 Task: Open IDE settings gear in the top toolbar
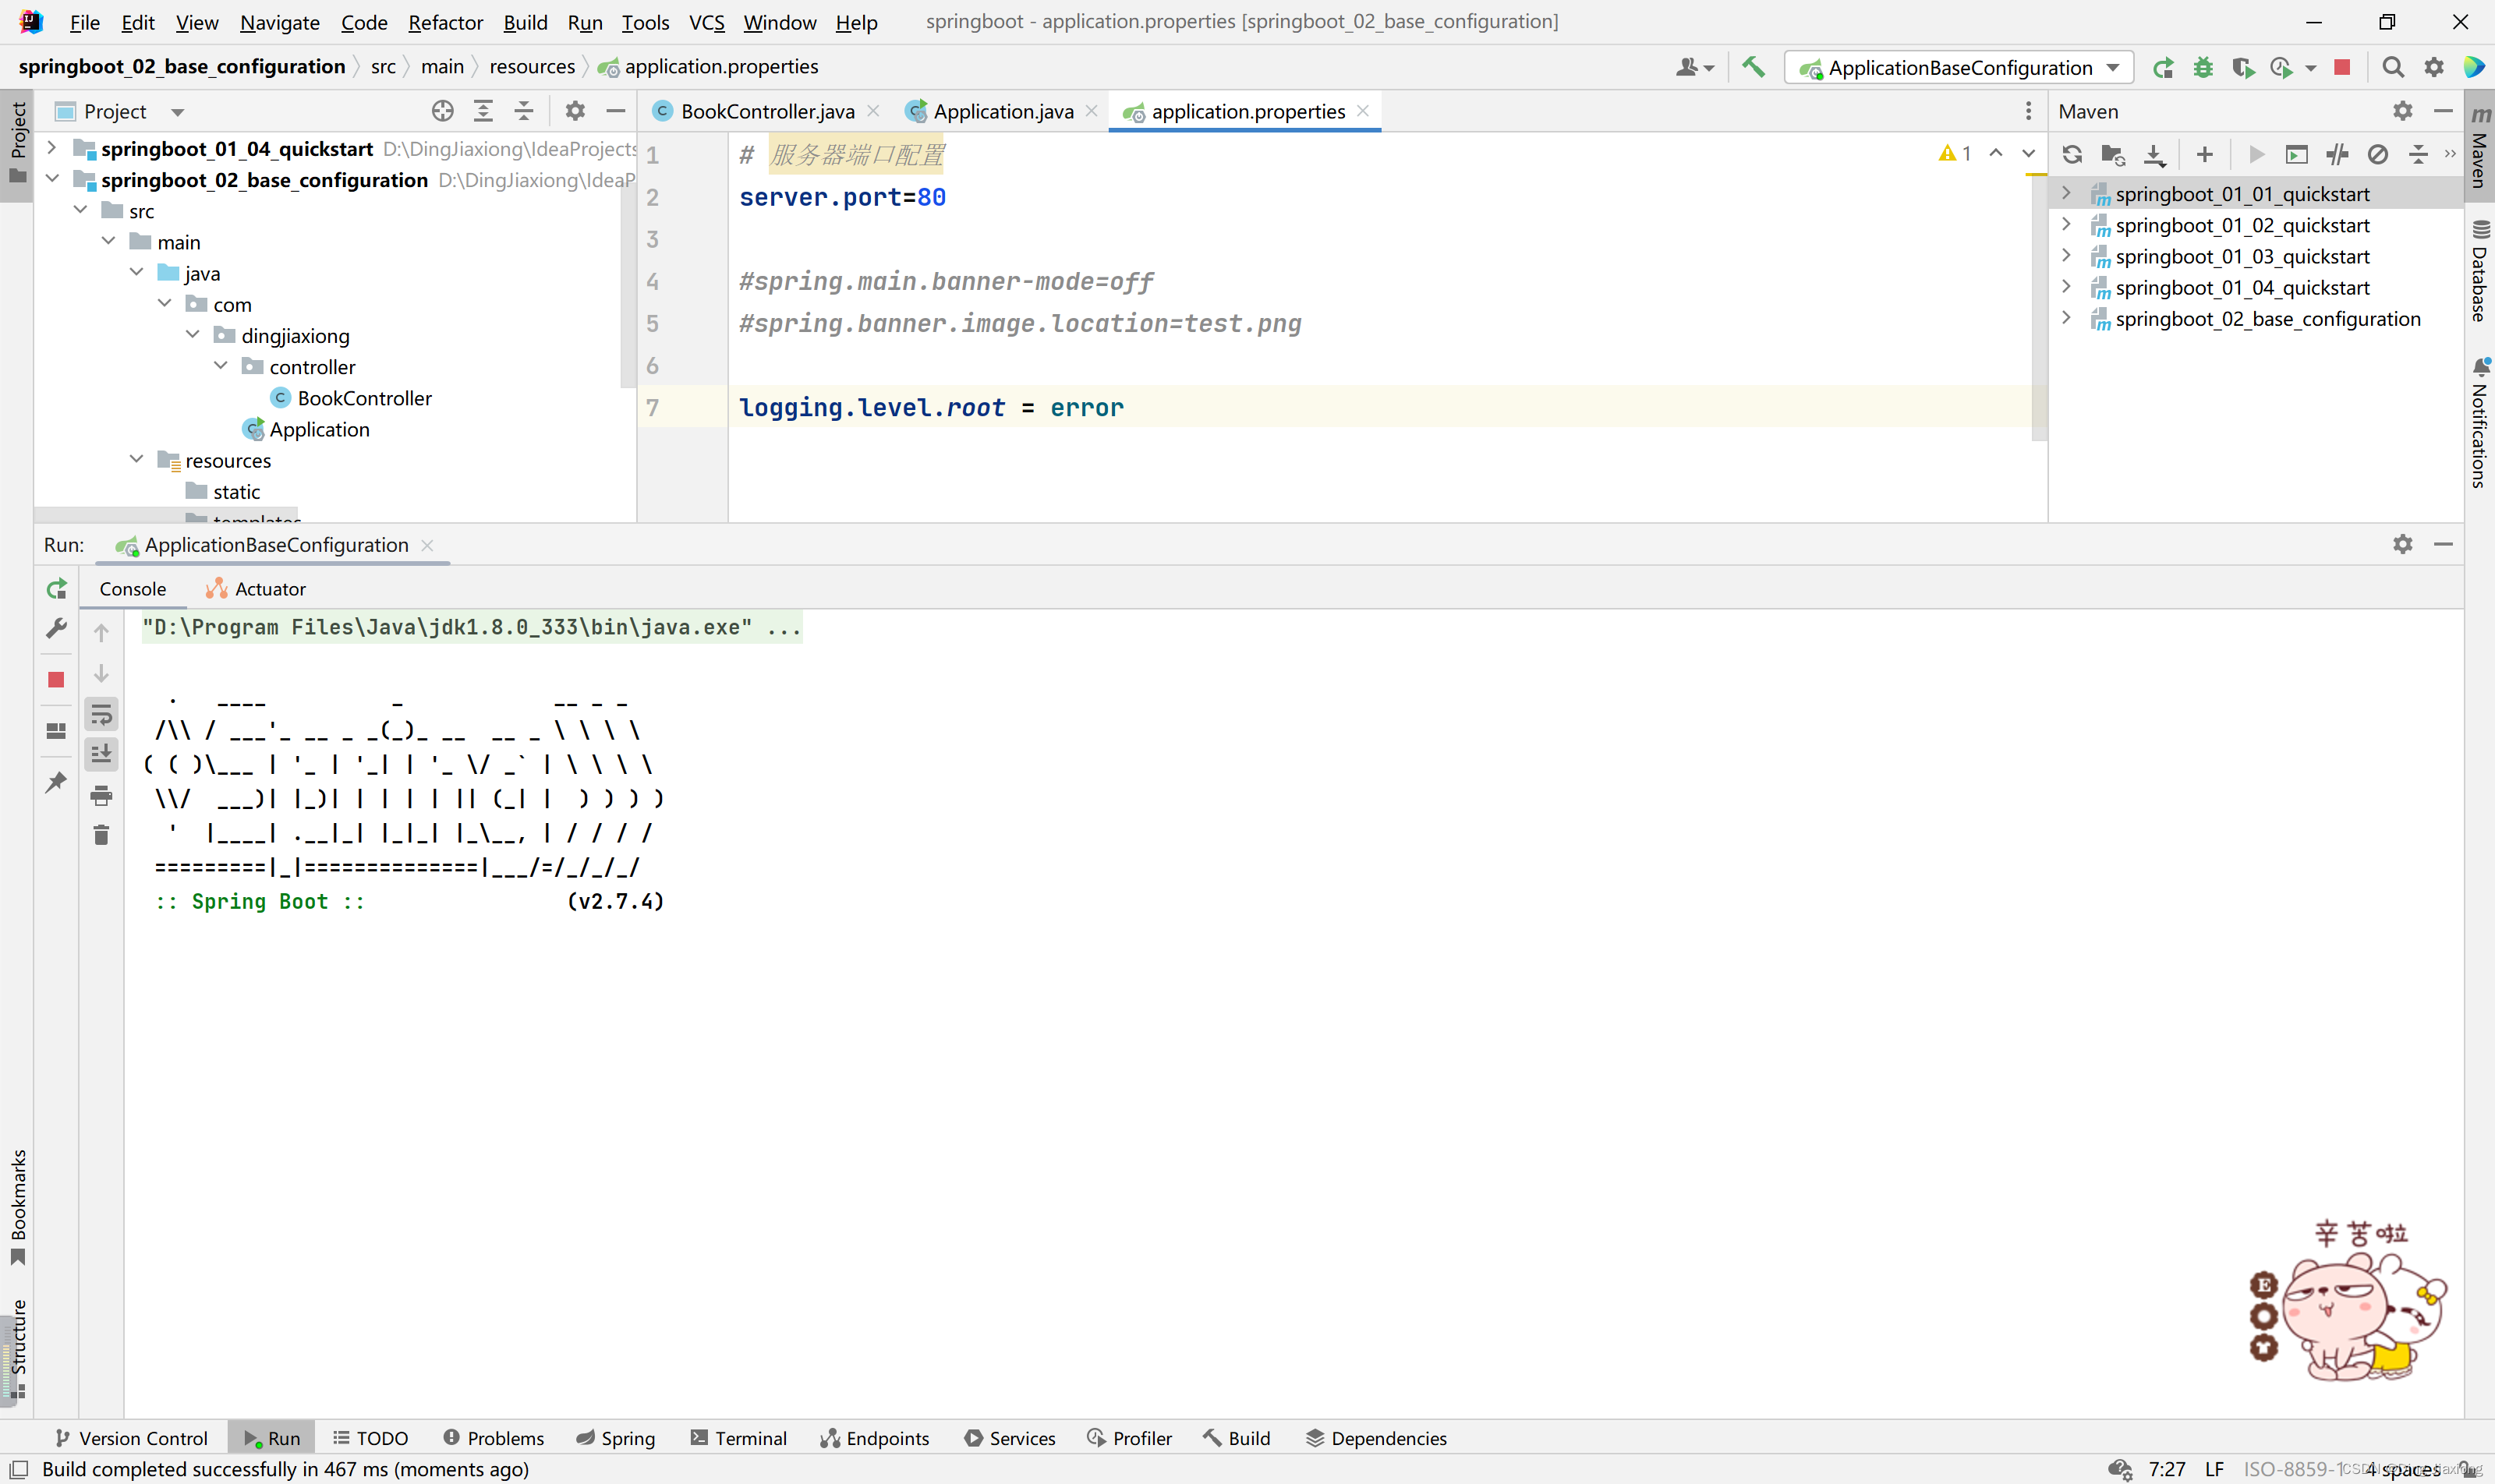(x=2434, y=67)
